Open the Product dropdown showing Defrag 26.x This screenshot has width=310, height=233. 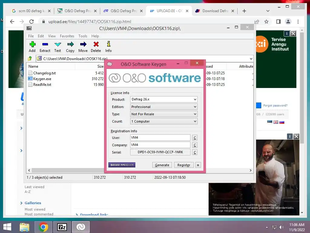[164, 99]
